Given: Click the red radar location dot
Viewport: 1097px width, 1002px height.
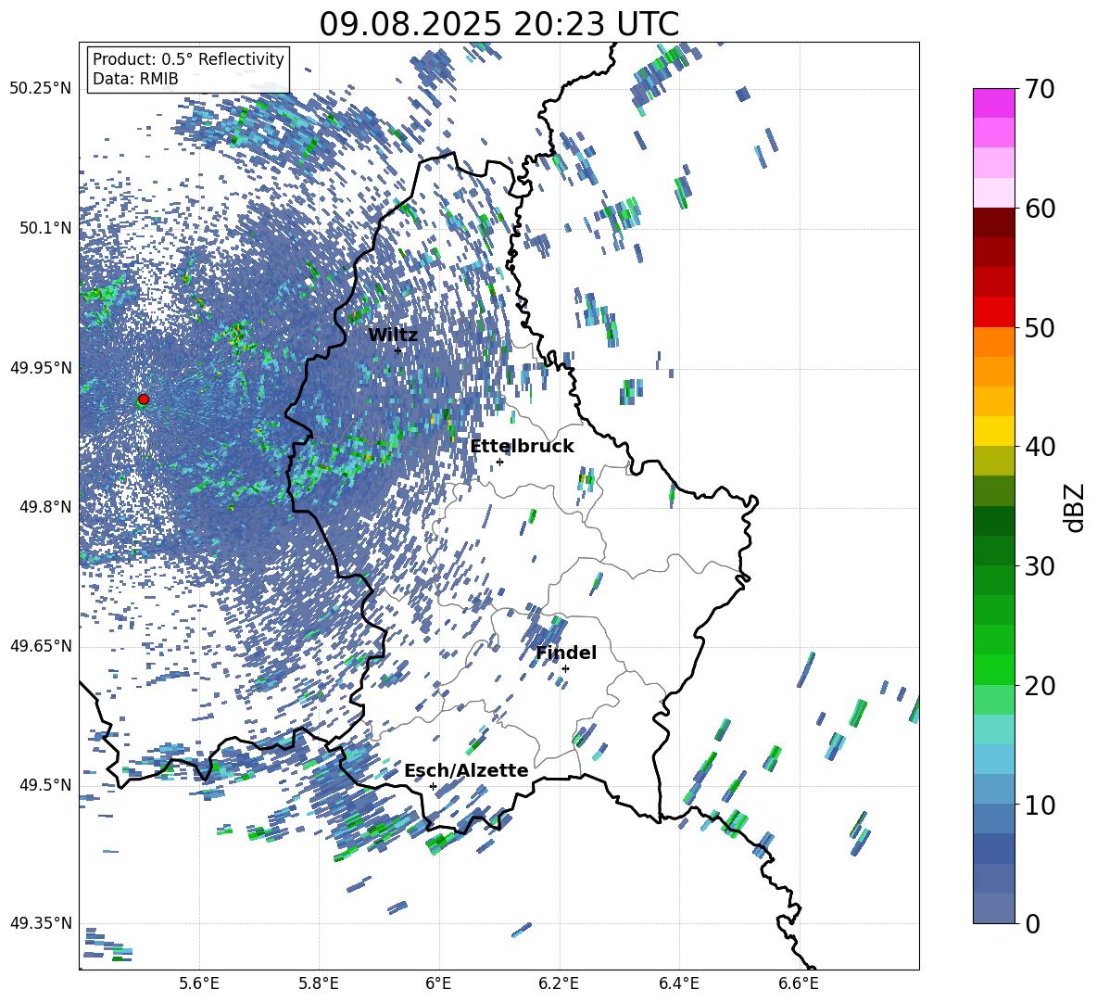Looking at the screenshot, I should [144, 399].
